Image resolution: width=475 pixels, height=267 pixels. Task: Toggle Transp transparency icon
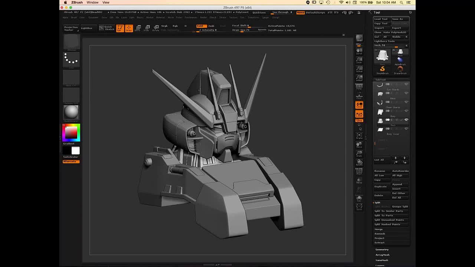(x=359, y=181)
